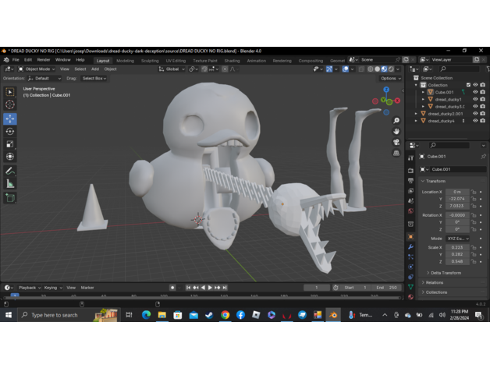490x368 pixels.
Task: Click the Options button in viewport header
Action: [x=389, y=78]
